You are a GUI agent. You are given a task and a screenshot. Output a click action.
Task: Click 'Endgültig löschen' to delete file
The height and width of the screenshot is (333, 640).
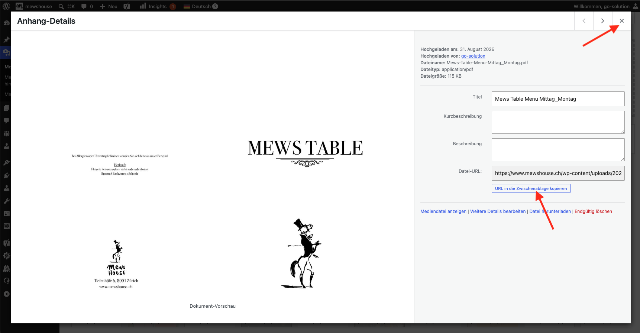coord(593,211)
